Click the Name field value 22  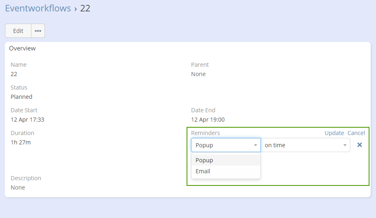pyautogui.click(x=14, y=74)
